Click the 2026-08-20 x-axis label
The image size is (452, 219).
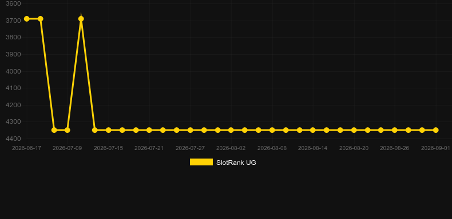pyautogui.click(x=354, y=148)
